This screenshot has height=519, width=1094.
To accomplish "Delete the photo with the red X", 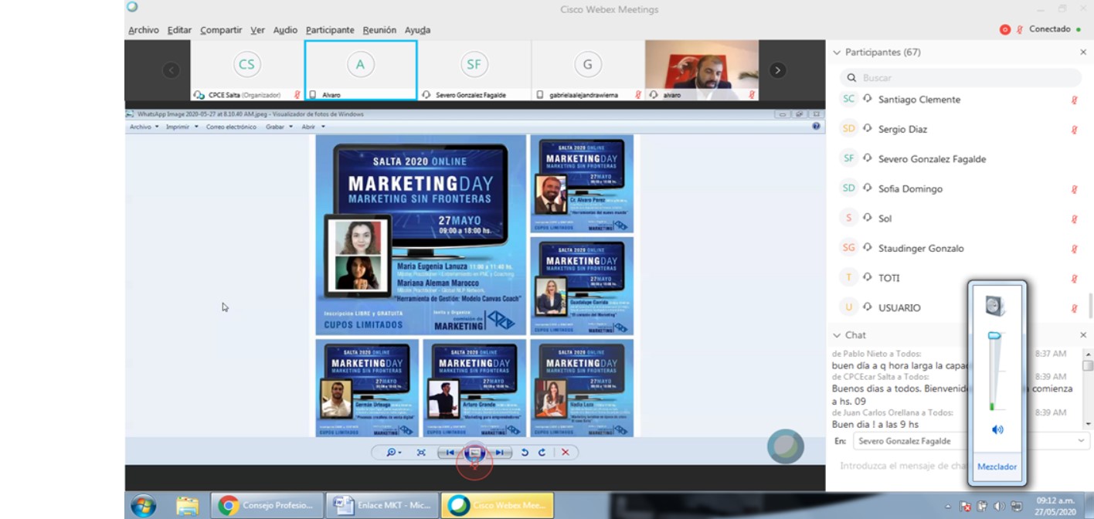I will coord(565,453).
